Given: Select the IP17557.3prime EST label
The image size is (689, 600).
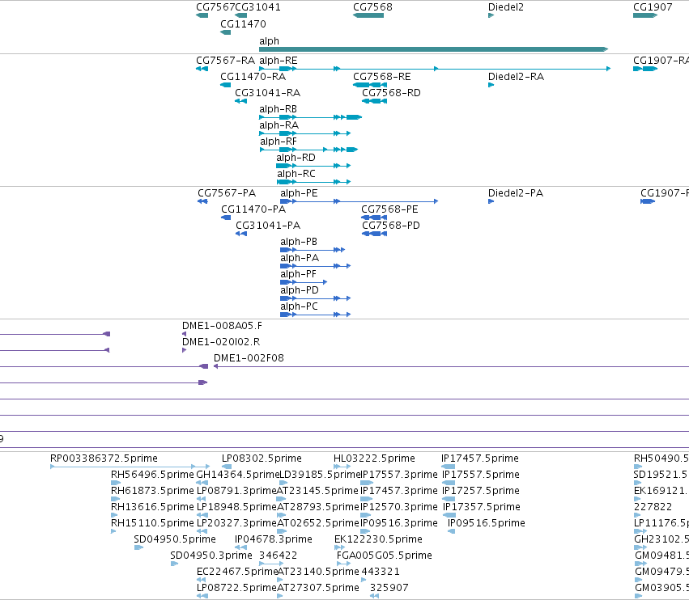Looking at the screenshot, I should pyautogui.click(x=399, y=475).
